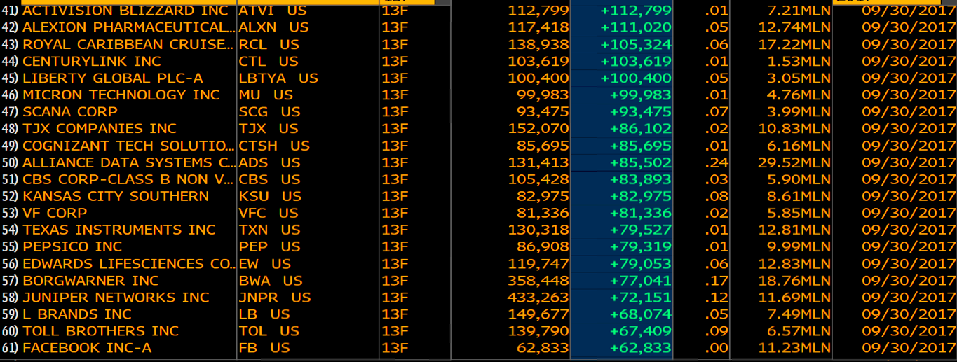
Task: Select filing date in FACEBOOK INC-A row
Action: coord(909,348)
